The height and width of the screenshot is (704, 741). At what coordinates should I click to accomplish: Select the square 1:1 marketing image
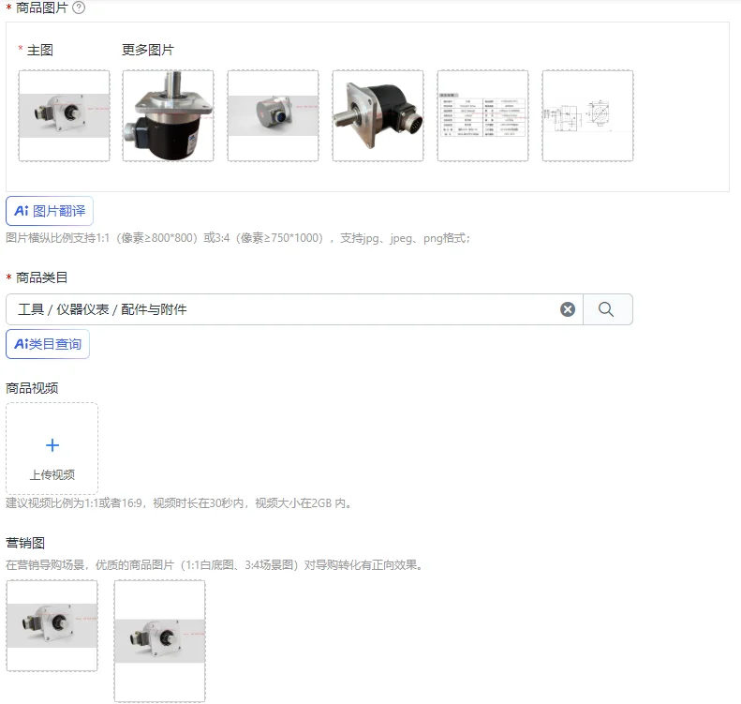pos(52,625)
